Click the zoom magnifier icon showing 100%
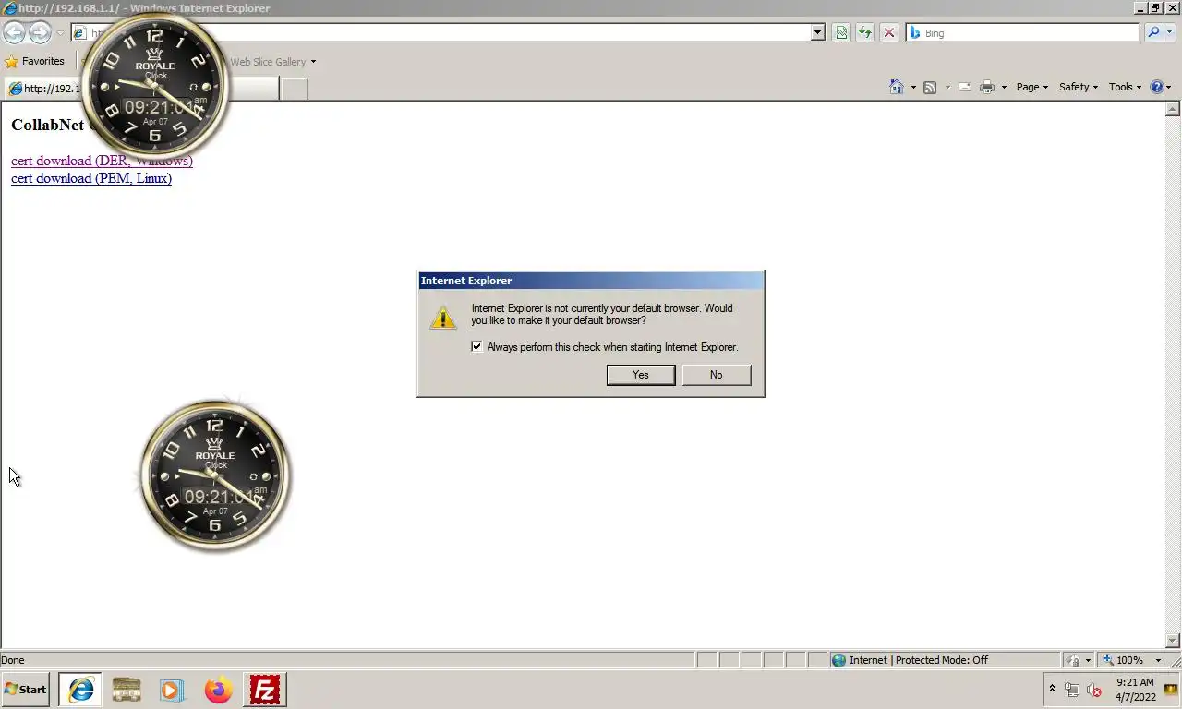The width and height of the screenshot is (1182, 709). click(x=1108, y=660)
